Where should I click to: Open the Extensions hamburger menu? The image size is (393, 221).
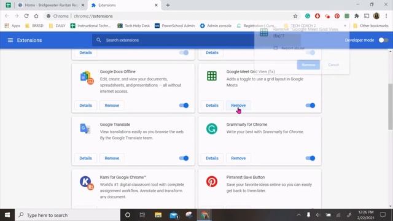(x=10, y=40)
